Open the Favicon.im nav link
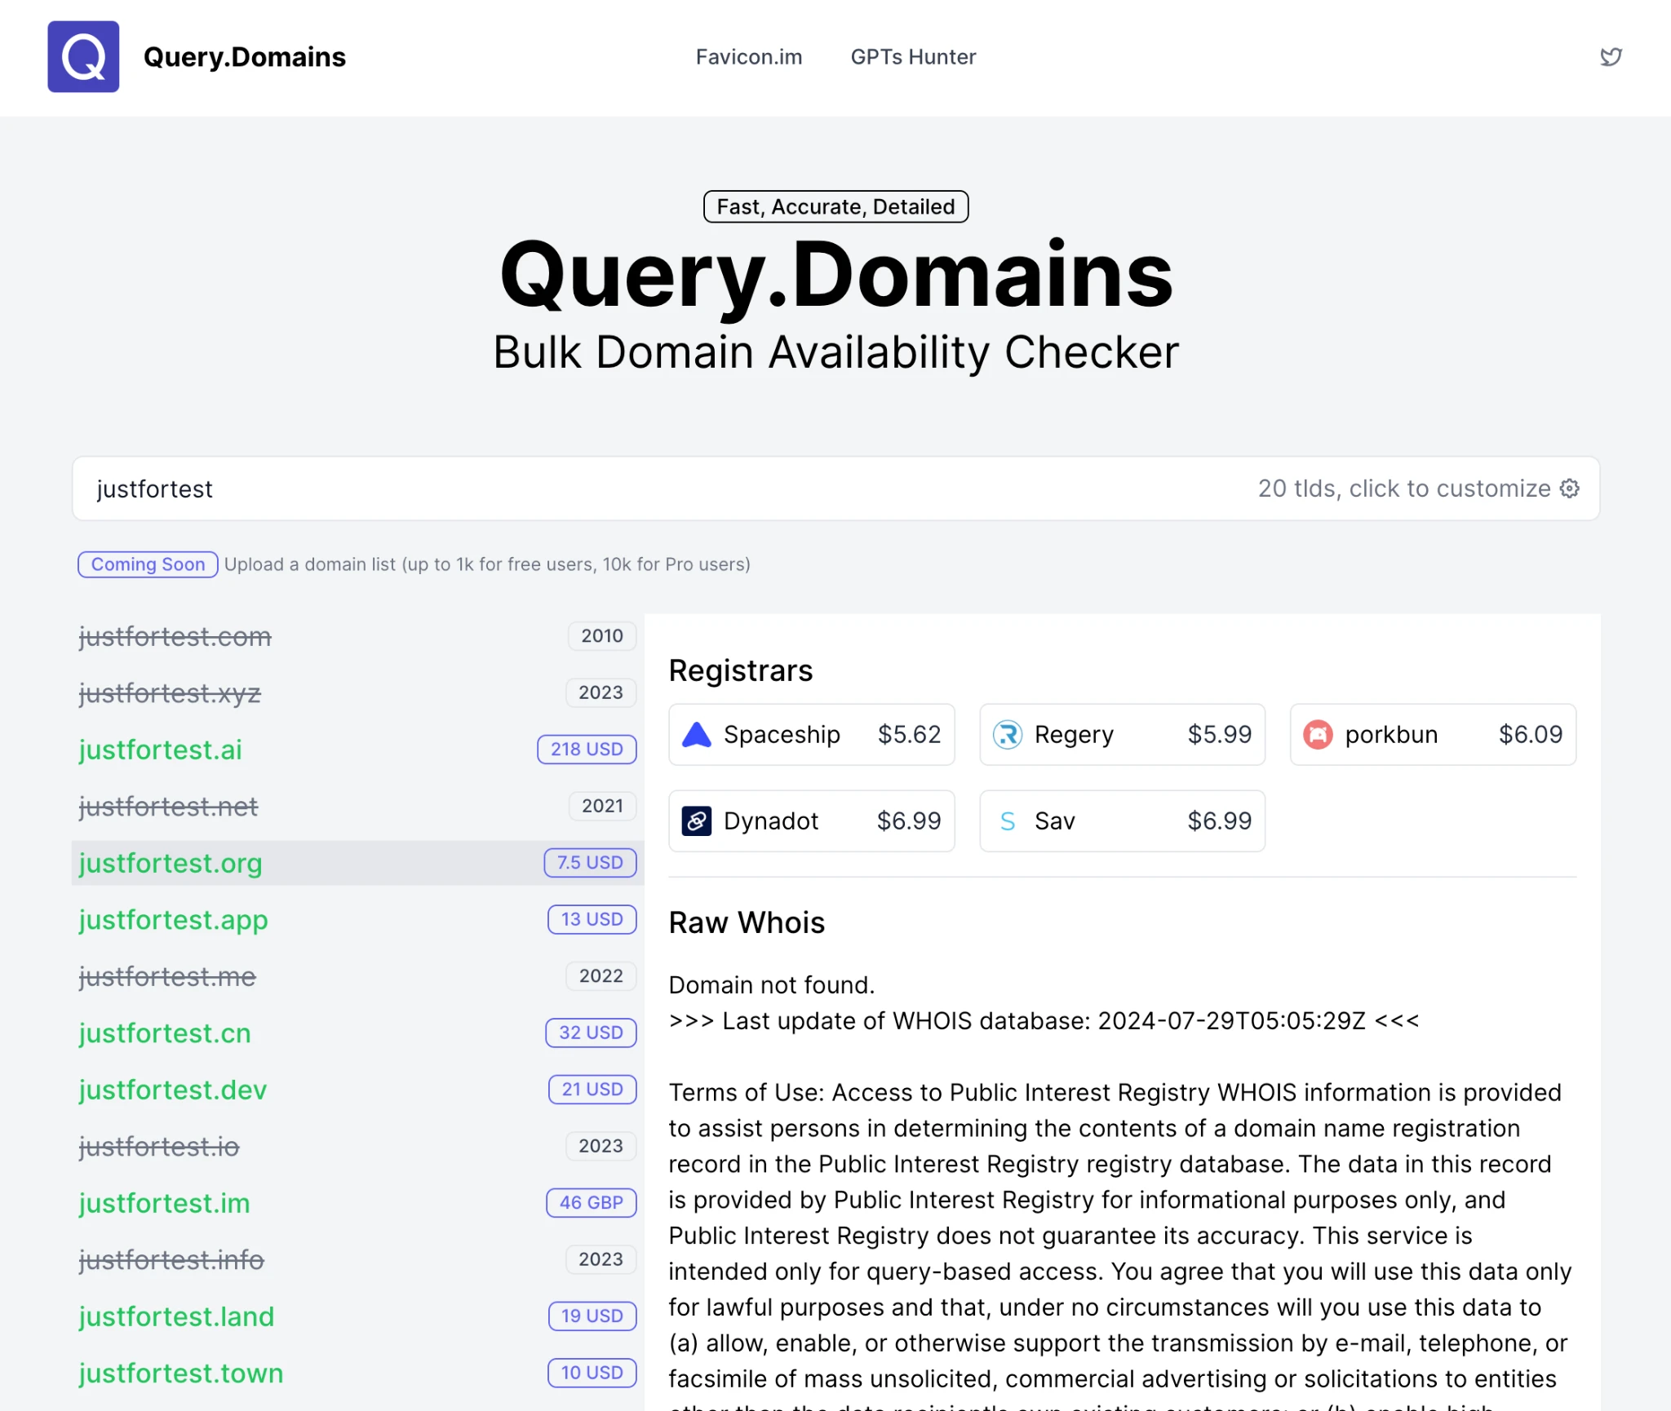This screenshot has height=1411, width=1671. (748, 57)
